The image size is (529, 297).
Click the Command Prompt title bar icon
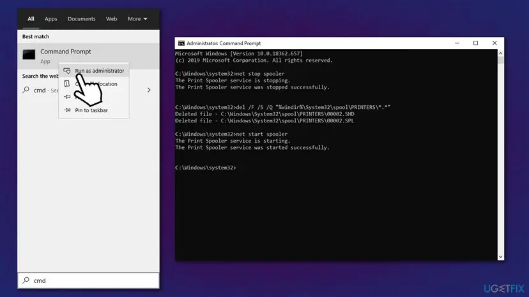tap(181, 43)
